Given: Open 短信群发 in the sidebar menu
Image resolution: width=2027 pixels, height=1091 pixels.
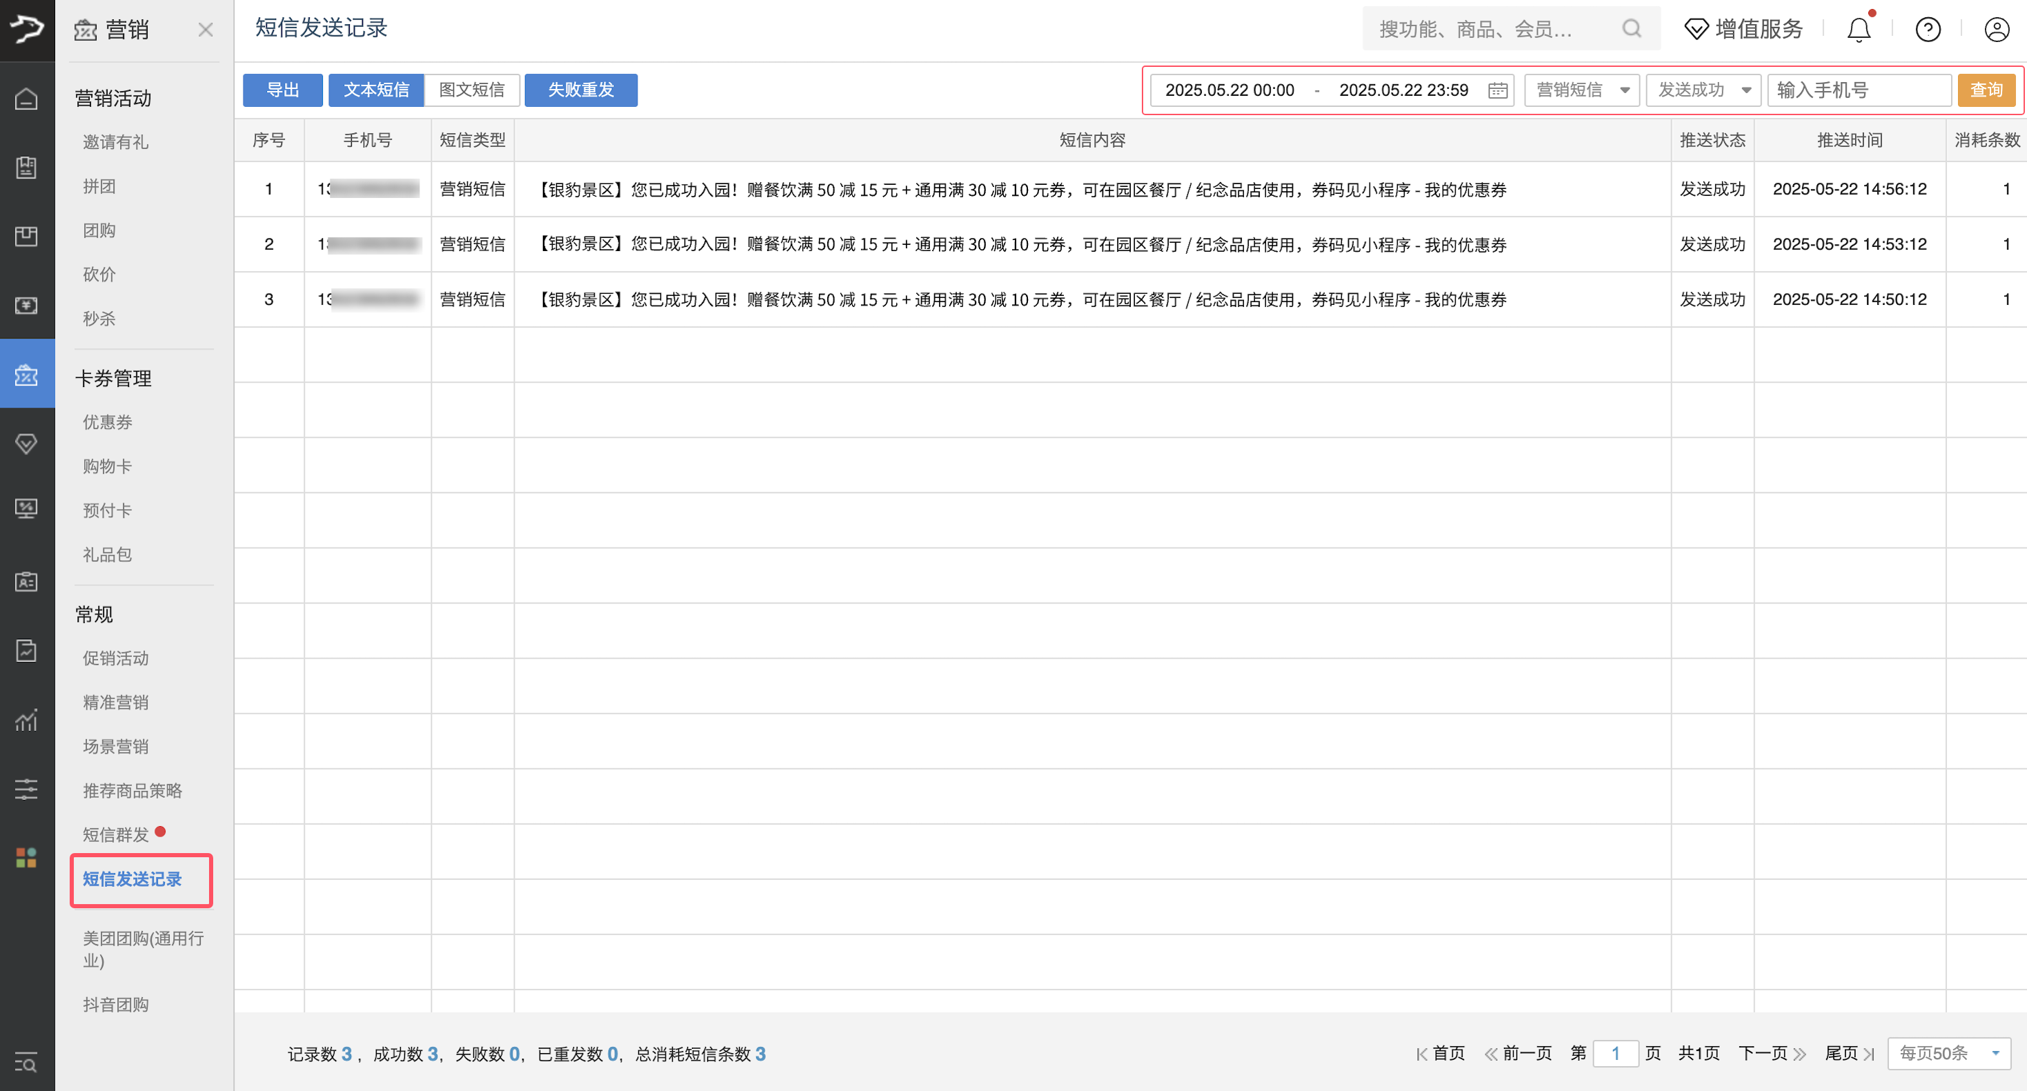Looking at the screenshot, I should [x=116, y=834].
